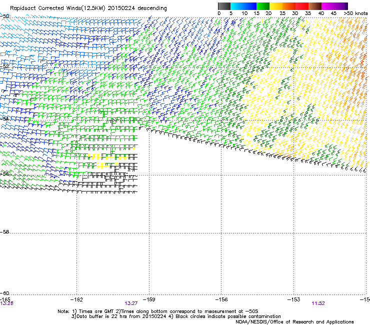Viewport: 370px width, 325px height.
Task: Click the longitude label -162
Action: click(76, 299)
